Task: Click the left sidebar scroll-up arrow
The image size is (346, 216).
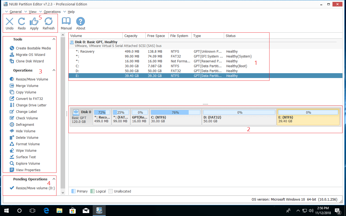Action: coord(63,35)
